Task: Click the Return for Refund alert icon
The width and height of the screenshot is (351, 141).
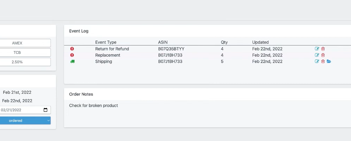Action: [x=72, y=49]
